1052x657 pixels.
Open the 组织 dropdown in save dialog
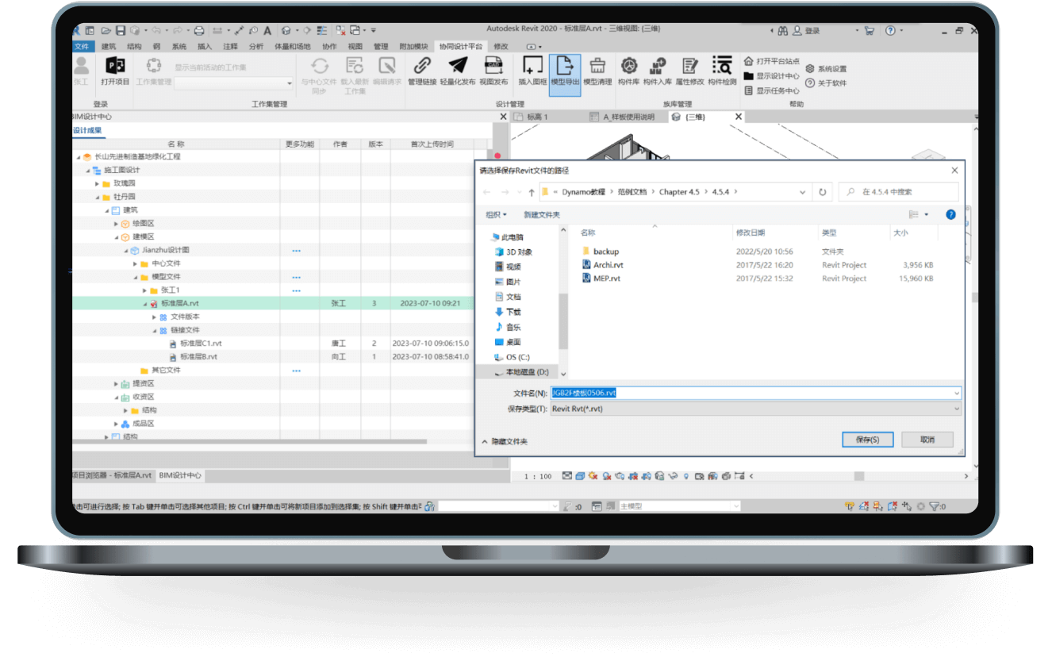(496, 215)
